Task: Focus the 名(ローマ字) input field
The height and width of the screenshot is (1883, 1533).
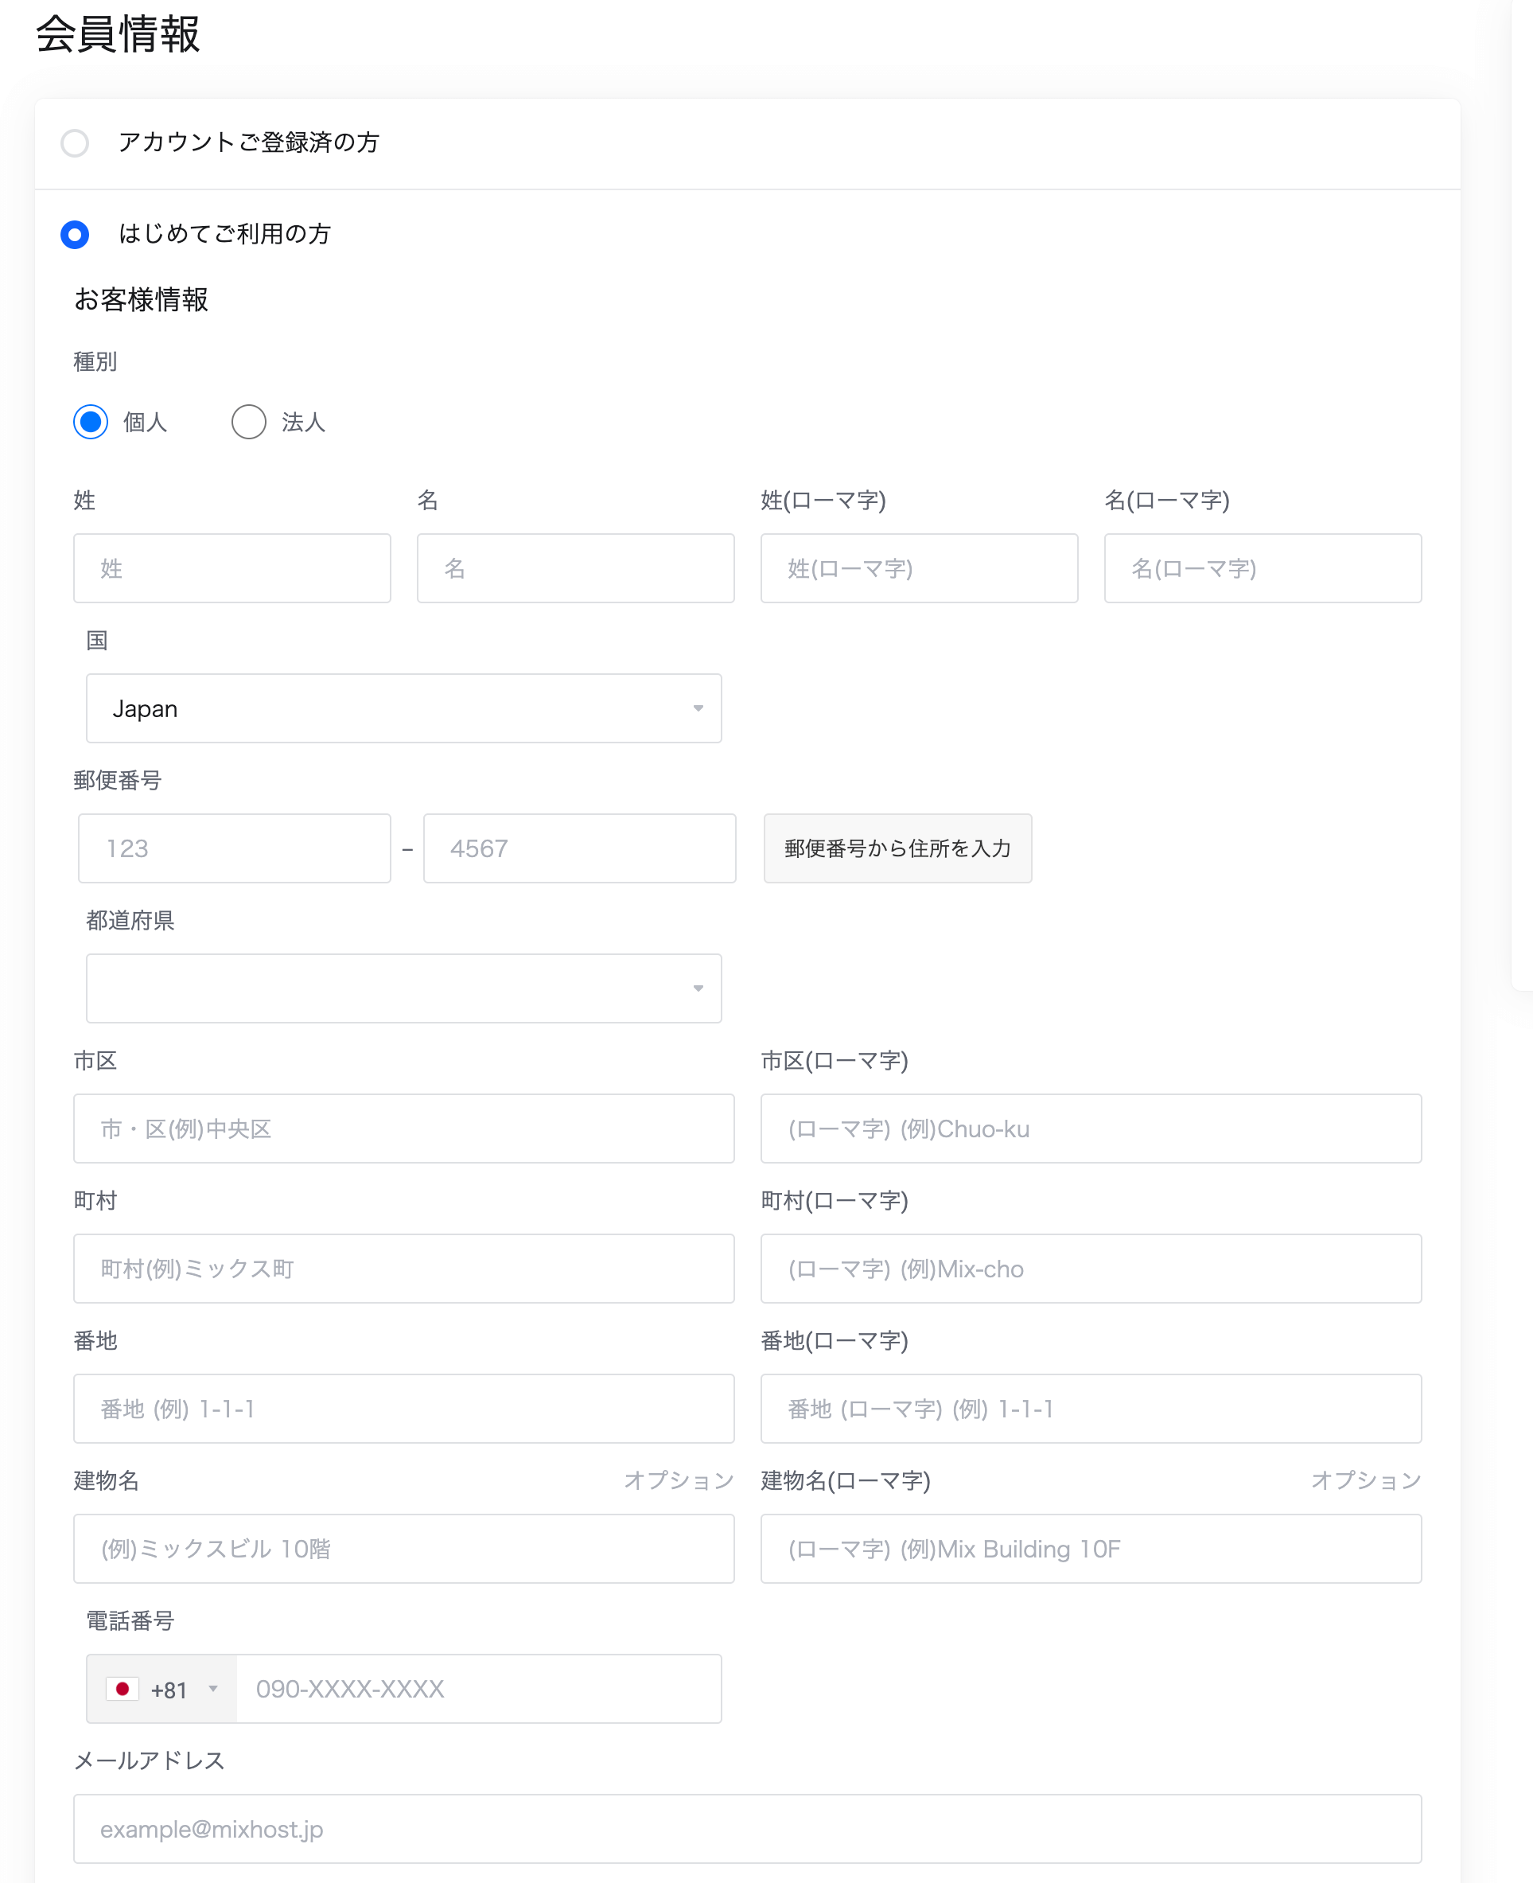Action: (1263, 568)
